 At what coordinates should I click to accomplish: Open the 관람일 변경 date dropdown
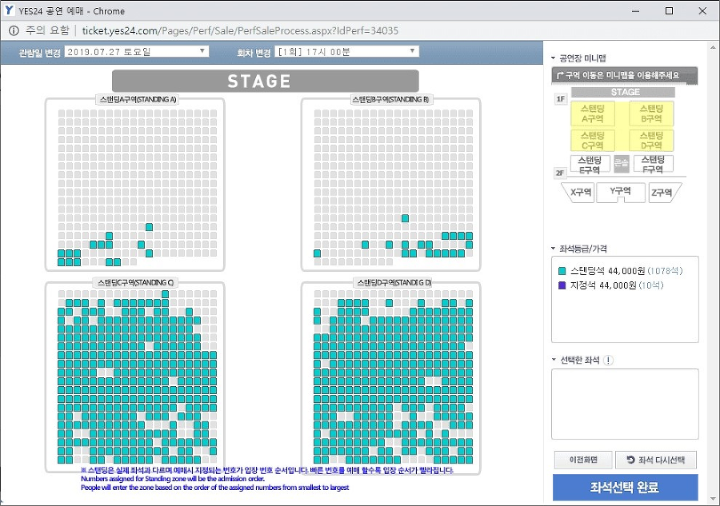[x=136, y=52]
